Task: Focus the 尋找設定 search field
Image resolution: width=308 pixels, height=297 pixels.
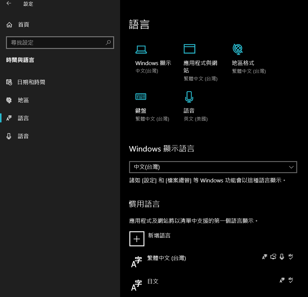Action: [60, 42]
